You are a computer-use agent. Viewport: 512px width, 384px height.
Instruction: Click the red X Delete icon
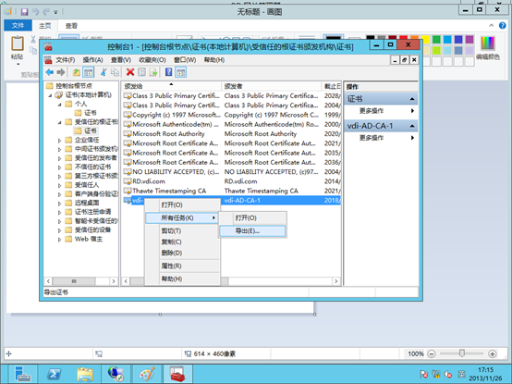(130, 72)
